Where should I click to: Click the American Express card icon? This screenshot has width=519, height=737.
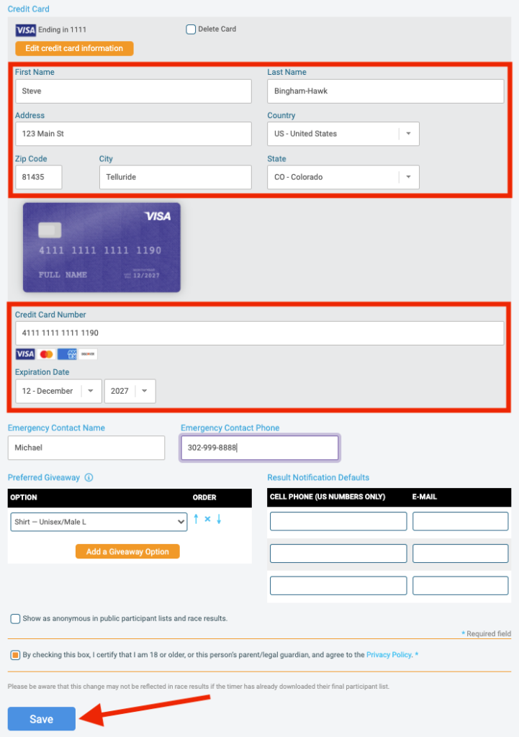tap(67, 354)
